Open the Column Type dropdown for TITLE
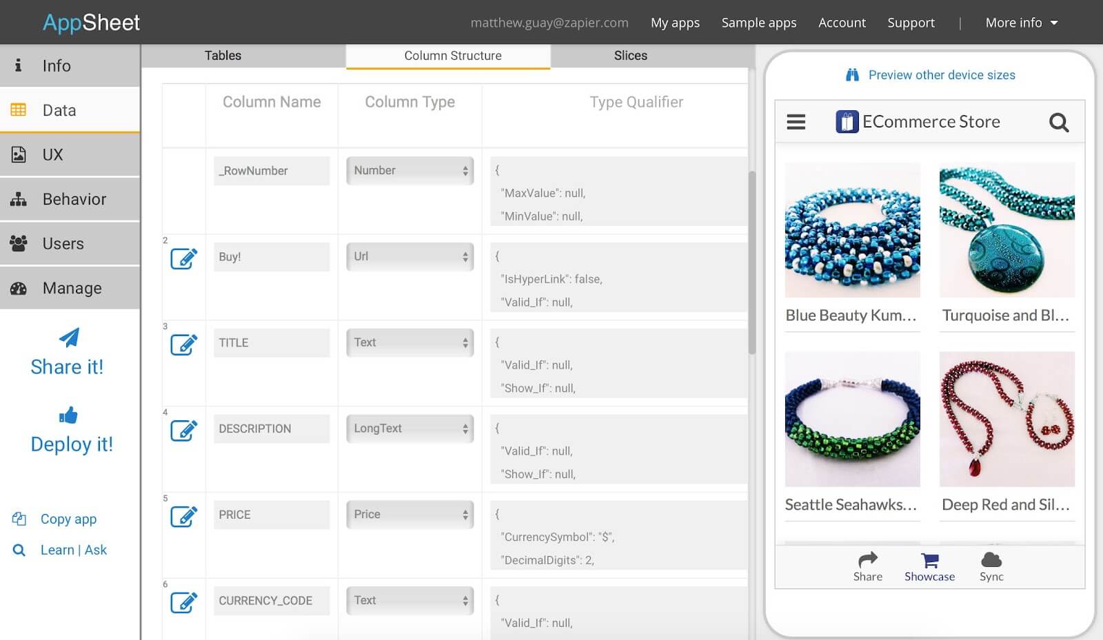This screenshot has width=1103, height=640. coord(409,342)
